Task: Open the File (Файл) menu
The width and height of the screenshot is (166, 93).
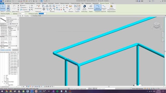Action: pyautogui.click(x=2, y=3)
